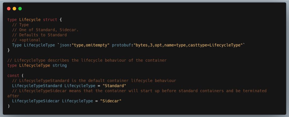Click the wrapped word 'after' in comment
The width and height of the screenshot is (289, 117).
click(13, 96)
